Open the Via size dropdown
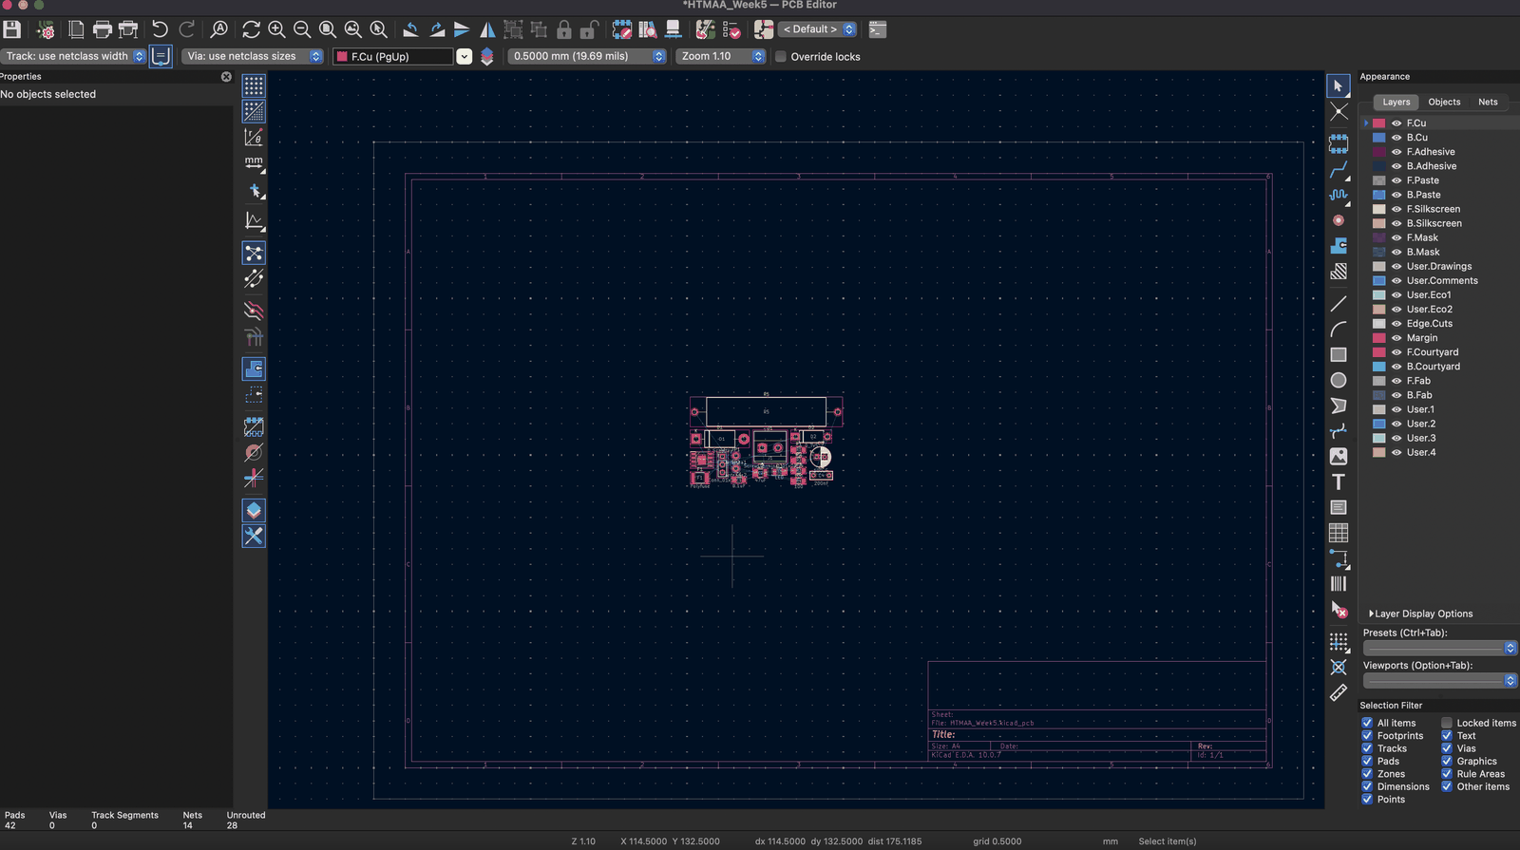The width and height of the screenshot is (1520, 850). (x=253, y=56)
